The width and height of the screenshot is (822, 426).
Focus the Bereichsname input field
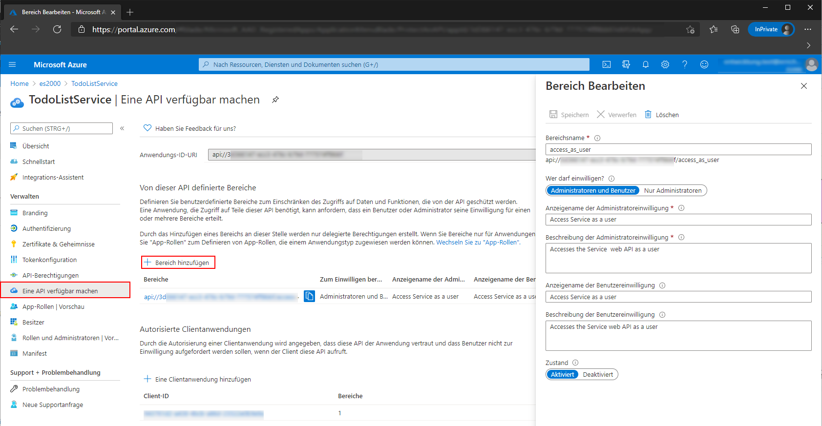[x=678, y=149]
